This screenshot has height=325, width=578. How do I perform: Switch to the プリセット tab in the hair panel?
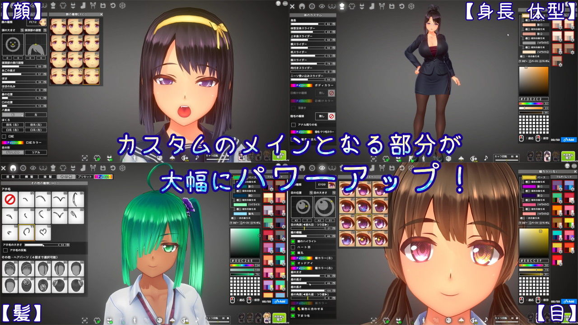84,176
